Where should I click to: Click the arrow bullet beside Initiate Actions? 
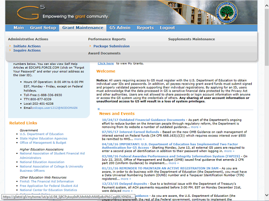pos(10,46)
